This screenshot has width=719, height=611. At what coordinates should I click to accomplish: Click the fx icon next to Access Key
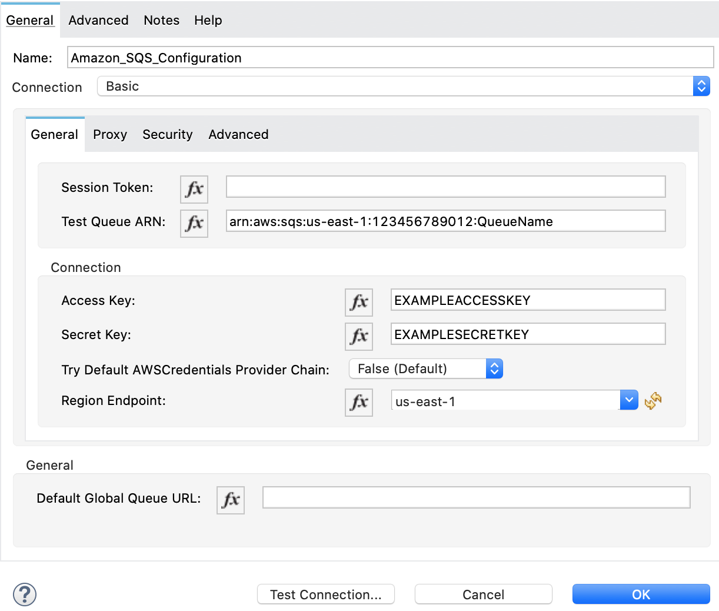359,302
